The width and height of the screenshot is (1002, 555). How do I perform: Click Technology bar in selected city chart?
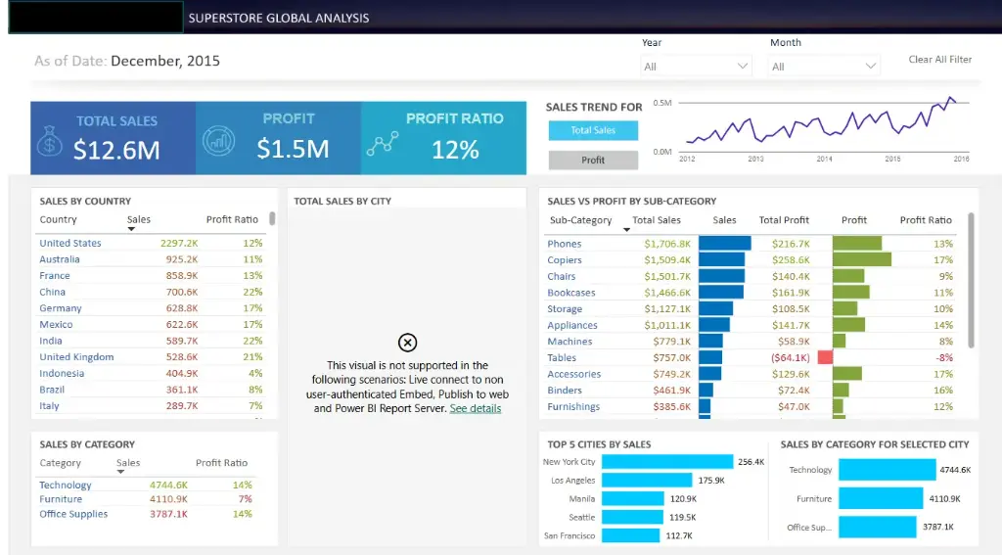[887, 469]
